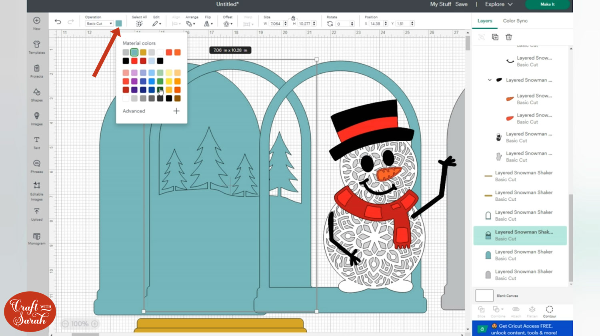Open the Upload tool
The width and height of the screenshot is (600, 336).
click(x=36, y=214)
